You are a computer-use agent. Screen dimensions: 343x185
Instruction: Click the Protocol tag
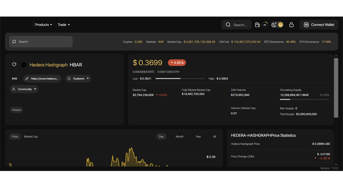click(17, 110)
